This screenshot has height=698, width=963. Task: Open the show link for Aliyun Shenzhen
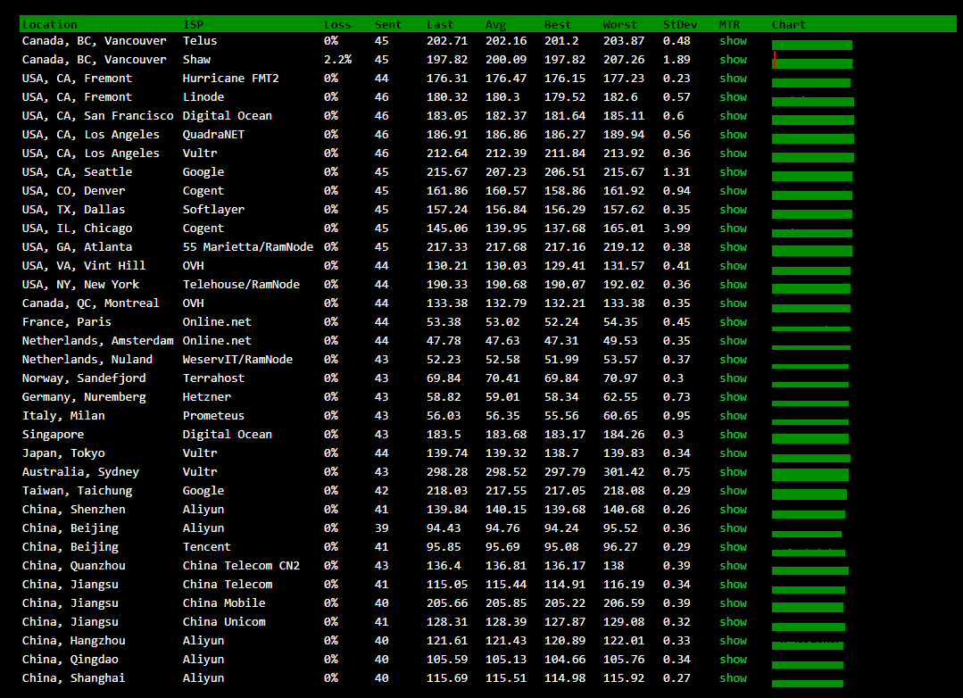733,510
